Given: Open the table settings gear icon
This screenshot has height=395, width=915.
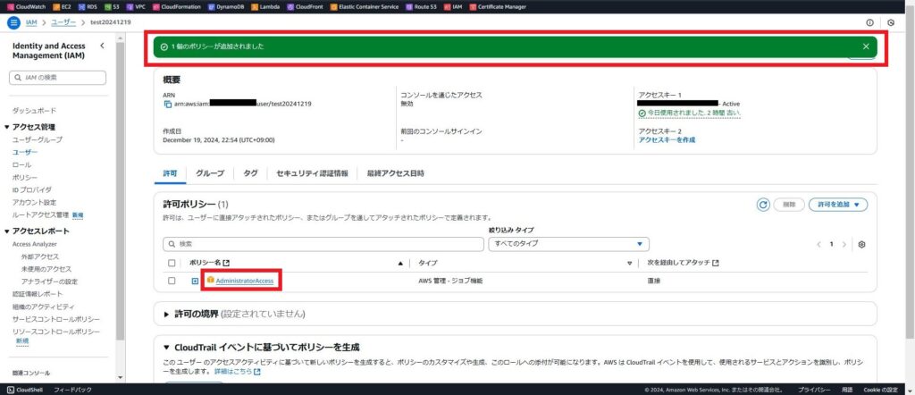Looking at the screenshot, I should click(861, 244).
